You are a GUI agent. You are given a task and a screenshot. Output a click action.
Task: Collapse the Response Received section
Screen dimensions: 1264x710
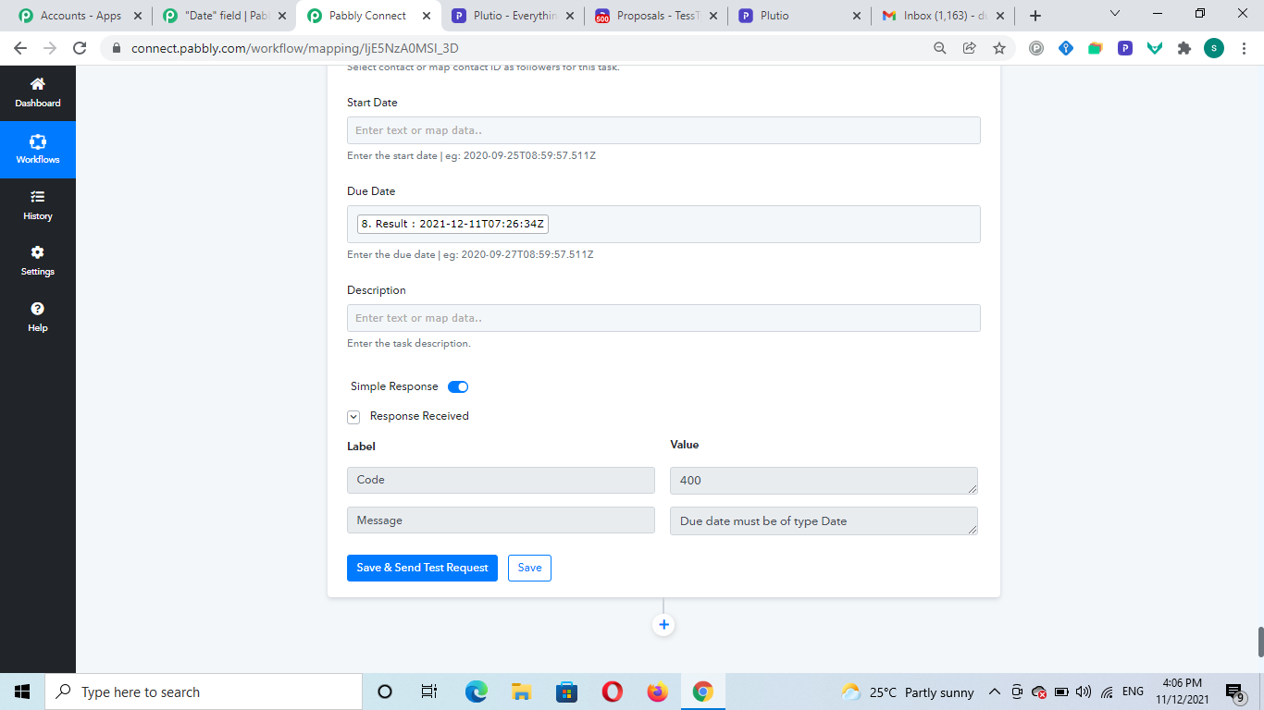coord(353,417)
